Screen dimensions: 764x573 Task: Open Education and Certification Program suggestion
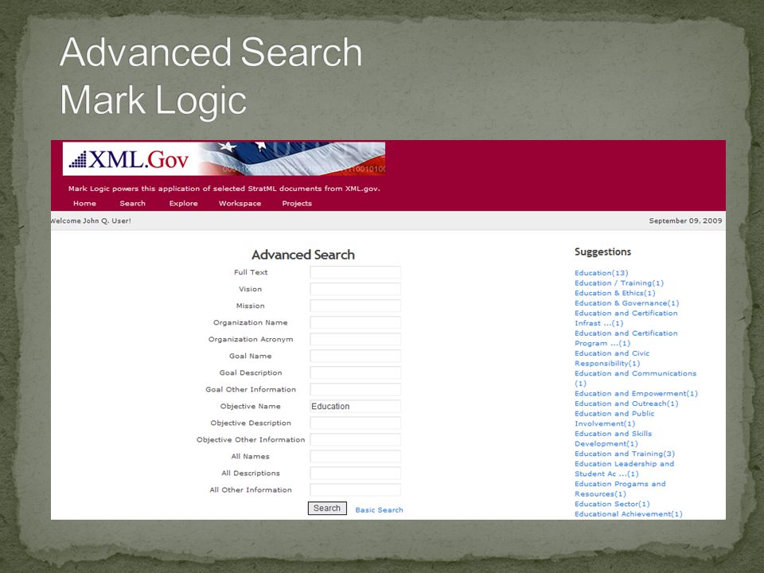pyautogui.click(x=626, y=338)
